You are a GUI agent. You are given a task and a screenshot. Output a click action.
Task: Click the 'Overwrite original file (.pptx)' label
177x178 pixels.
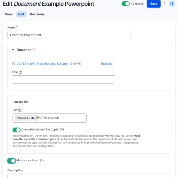[40, 129]
